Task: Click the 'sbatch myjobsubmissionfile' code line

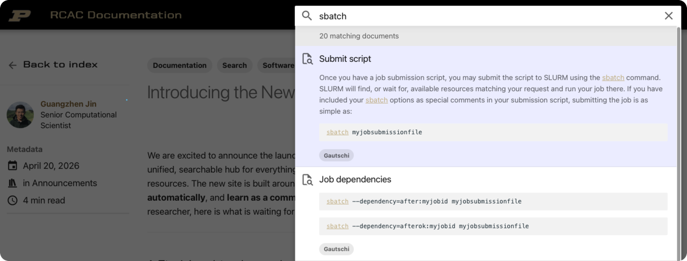Action: click(x=493, y=132)
